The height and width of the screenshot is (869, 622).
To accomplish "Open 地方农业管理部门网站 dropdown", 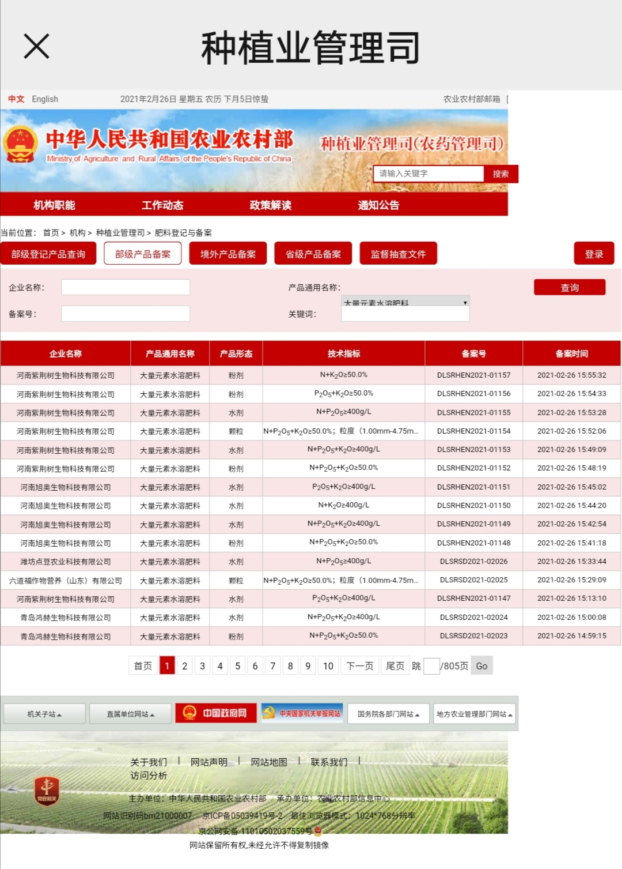I will (474, 714).
